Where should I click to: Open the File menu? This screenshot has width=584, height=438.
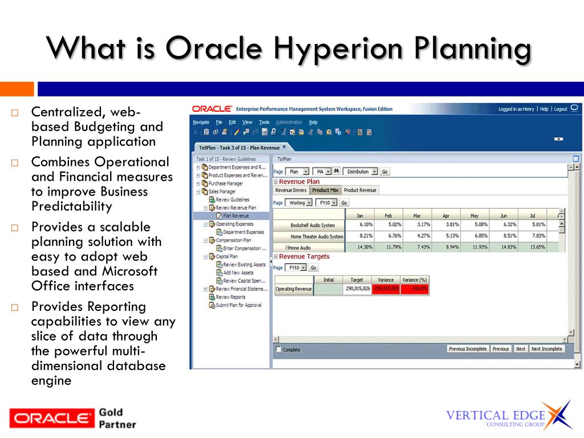(219, 122)
